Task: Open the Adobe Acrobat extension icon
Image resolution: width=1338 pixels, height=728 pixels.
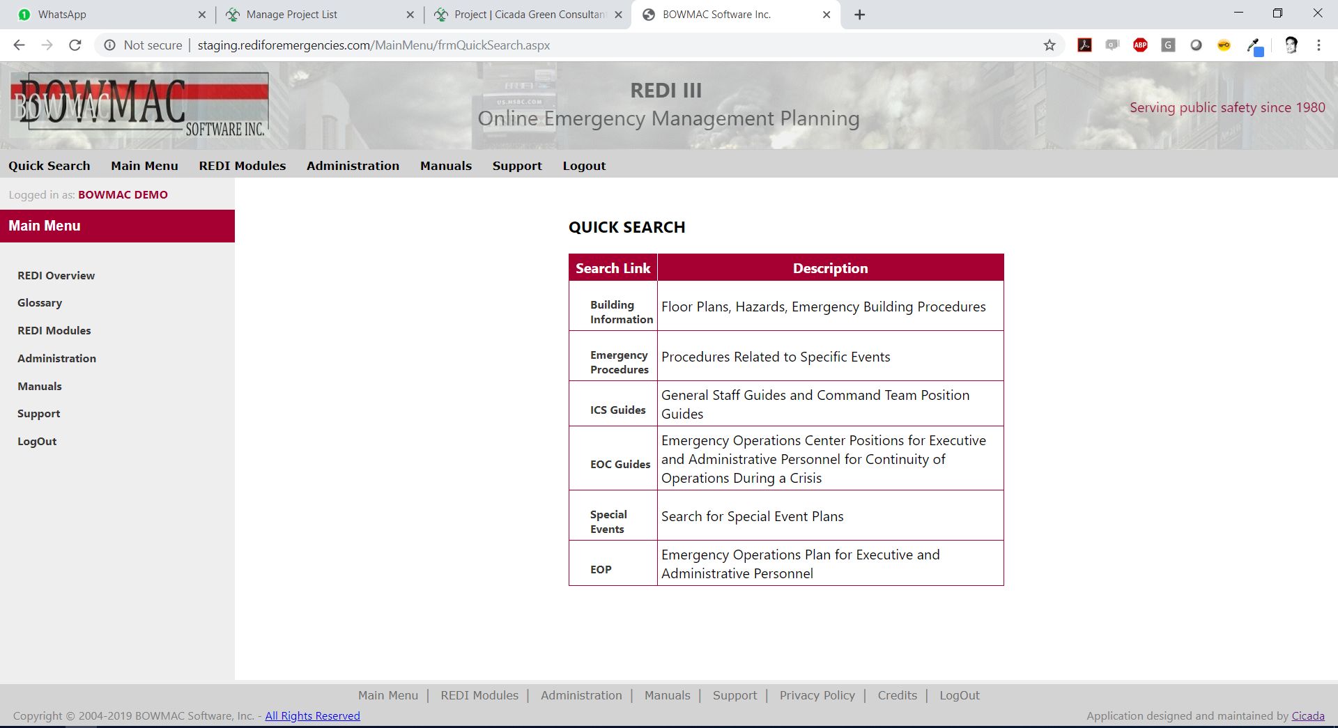Action: (x=1085, y=45)
